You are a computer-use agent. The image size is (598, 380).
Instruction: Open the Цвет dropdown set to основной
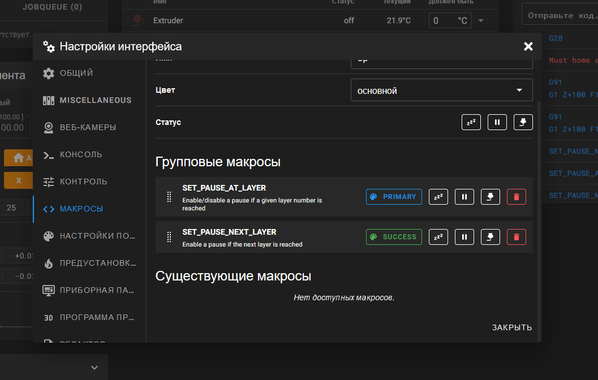(x=441, y=90)
